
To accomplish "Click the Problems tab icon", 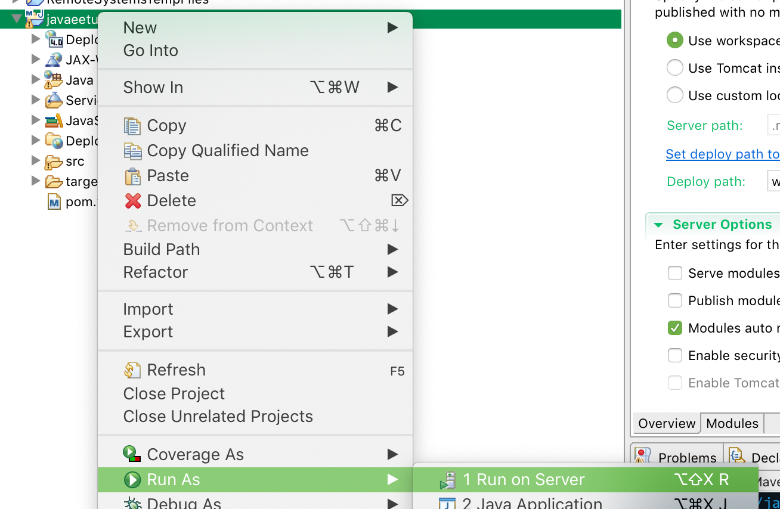I will [643, 457].
